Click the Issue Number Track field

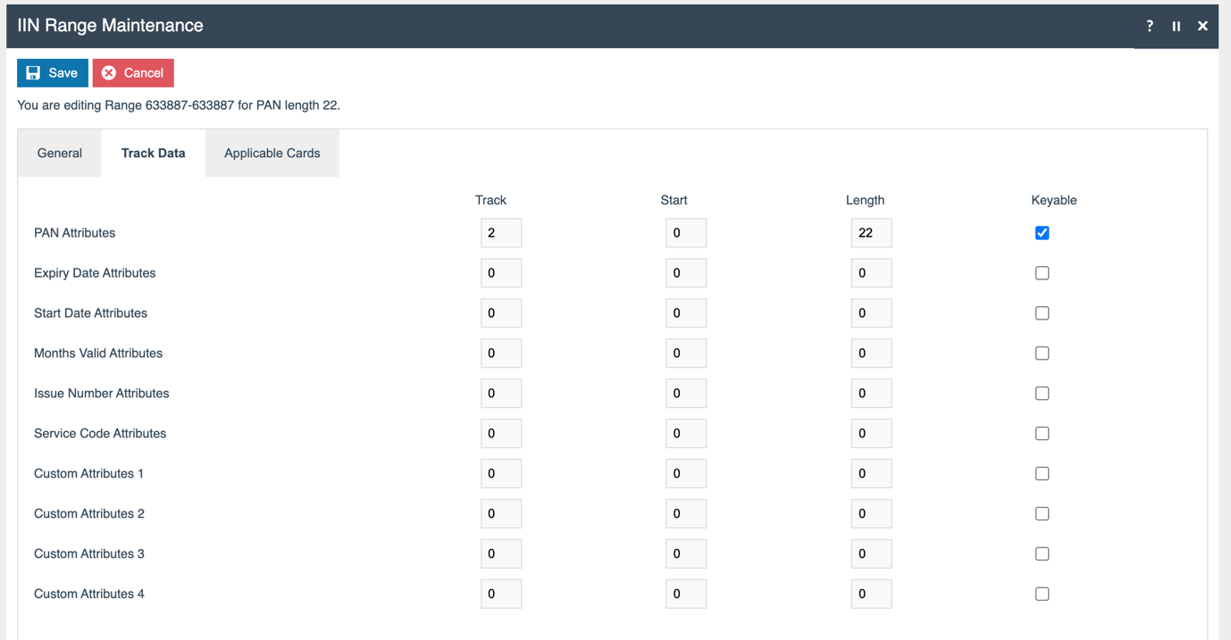coord(500,393)
